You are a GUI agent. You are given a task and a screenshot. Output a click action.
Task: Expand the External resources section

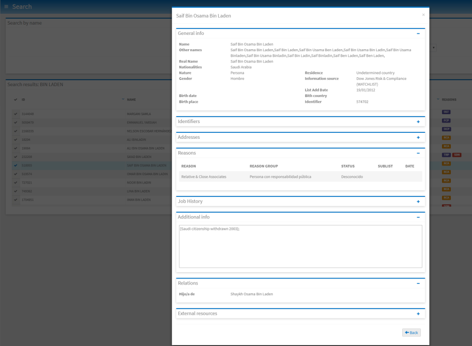[x=418, y=313]
